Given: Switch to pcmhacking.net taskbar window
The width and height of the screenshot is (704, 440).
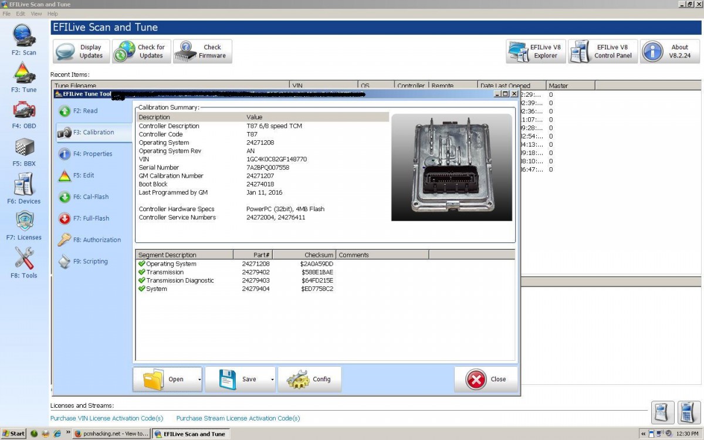Looking at the screenshot, I should click(x=111, y=434).
